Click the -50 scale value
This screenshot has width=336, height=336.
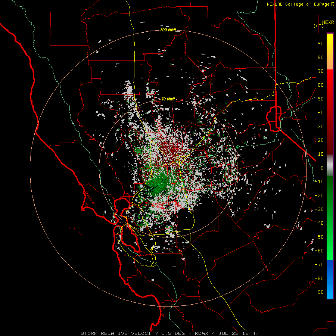tap(319, 237)
